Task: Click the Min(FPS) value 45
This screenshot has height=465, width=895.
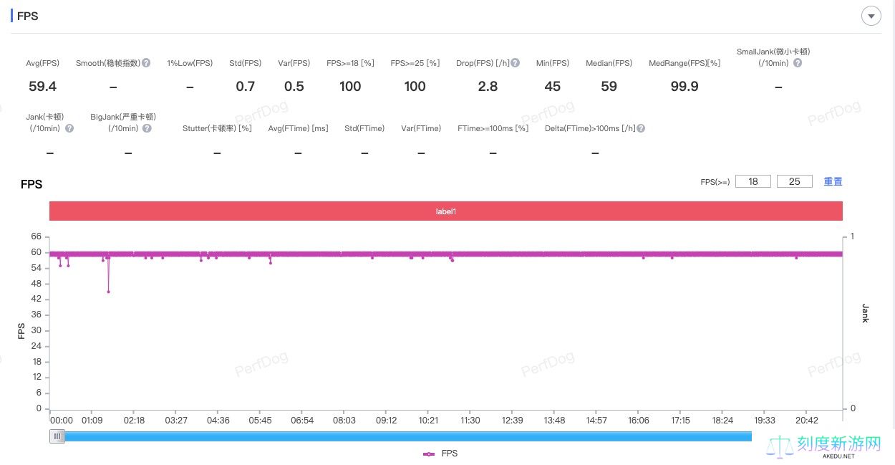Action: [x=552, y=87]
